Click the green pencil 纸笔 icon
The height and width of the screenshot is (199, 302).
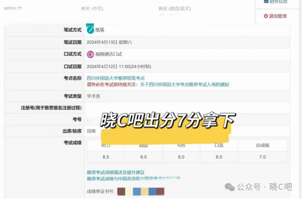(x=90, y=30)
